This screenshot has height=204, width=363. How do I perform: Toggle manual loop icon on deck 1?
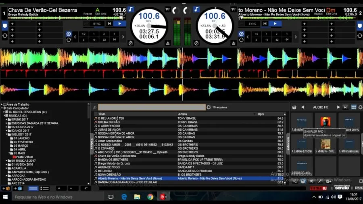click(69, 40)
